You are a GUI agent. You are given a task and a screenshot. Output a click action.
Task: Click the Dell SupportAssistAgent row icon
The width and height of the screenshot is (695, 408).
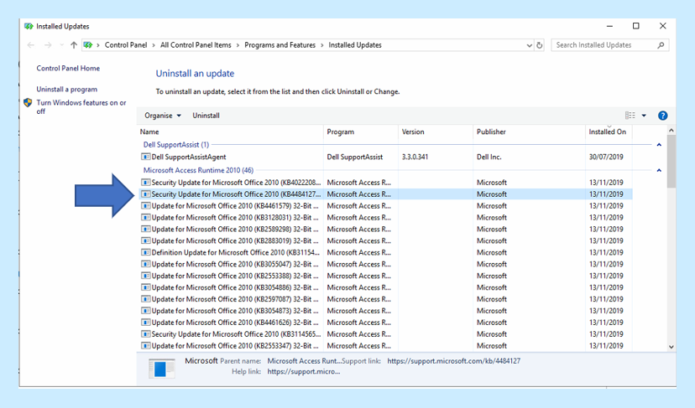[x=145, y=157]
